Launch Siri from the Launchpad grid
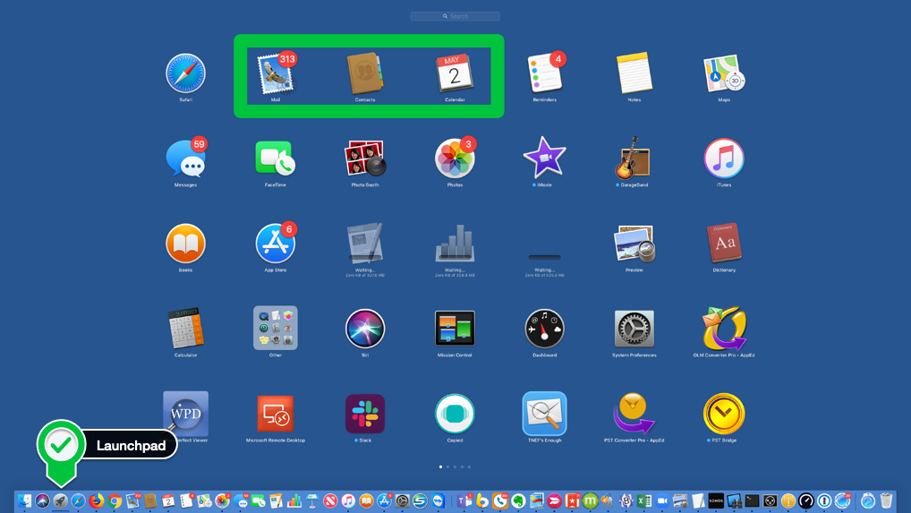The image size is (911, 513). (365, 329)
